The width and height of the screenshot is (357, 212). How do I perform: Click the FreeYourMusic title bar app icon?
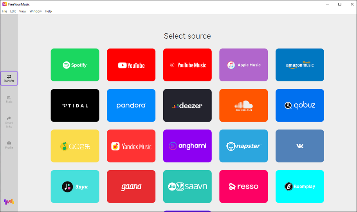click(5, 4)
